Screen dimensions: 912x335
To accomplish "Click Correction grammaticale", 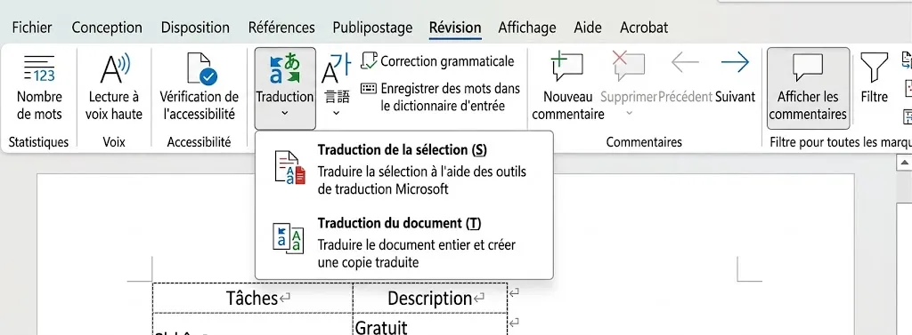I will point(437,61).
